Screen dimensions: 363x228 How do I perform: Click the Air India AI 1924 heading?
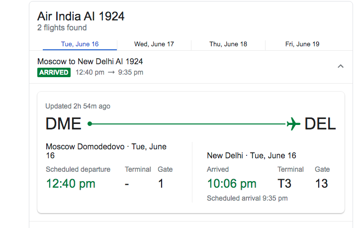click(81, 16)
